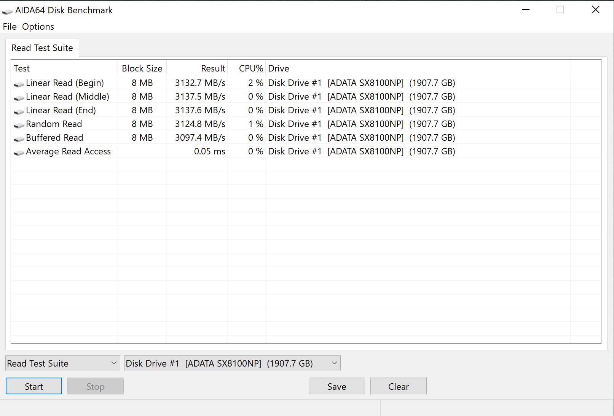Click the AIDA64 app icon in title bar
This screenshot has width=614, height=416.
[7, 11]
